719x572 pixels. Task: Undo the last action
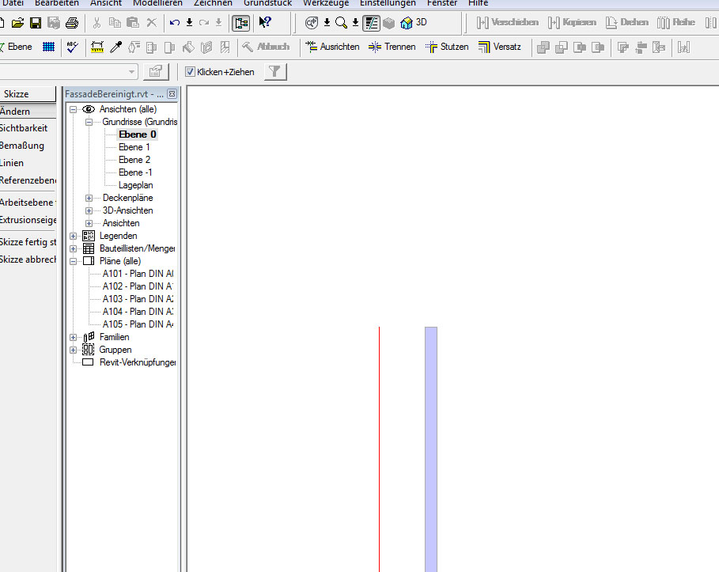coord(174,22)
